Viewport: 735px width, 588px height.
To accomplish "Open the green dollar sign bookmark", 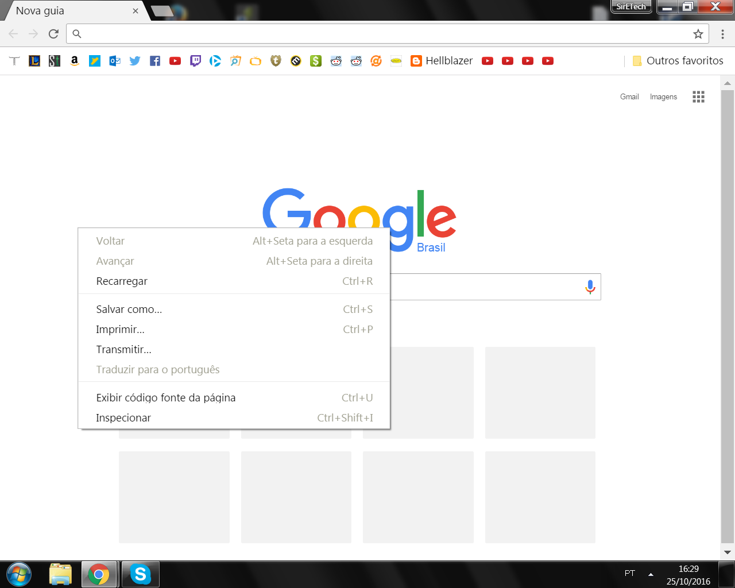I will click(316, 61).
